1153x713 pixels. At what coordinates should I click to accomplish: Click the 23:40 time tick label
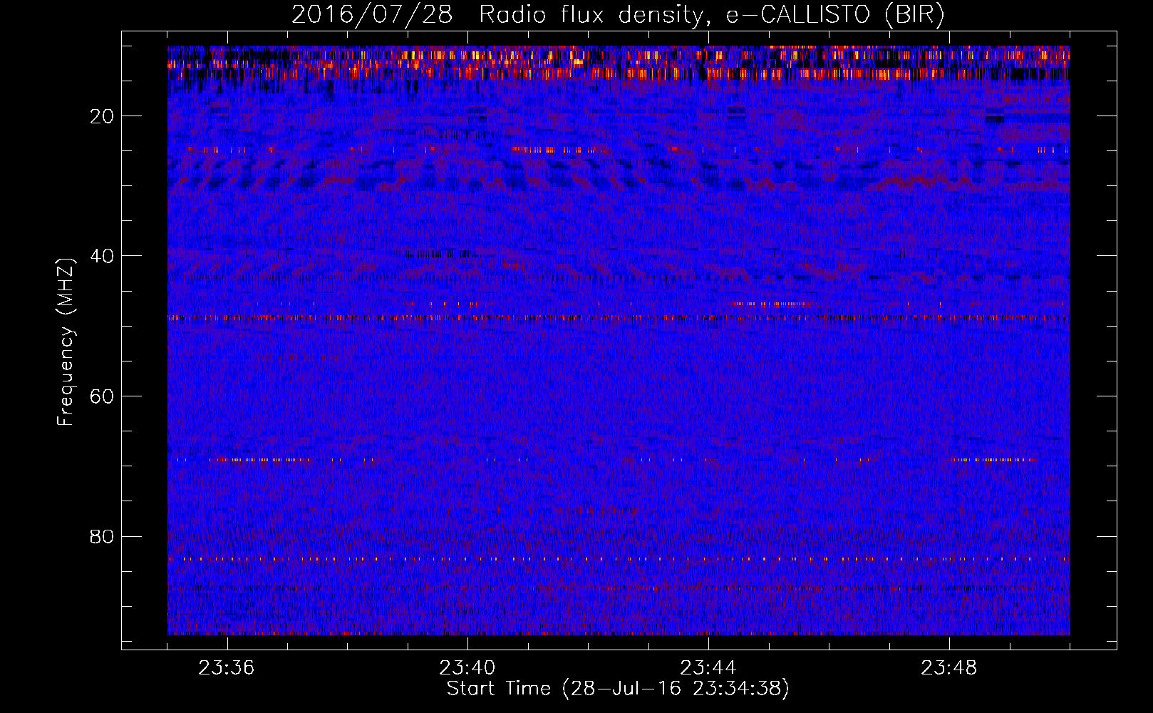click(467, 668)
